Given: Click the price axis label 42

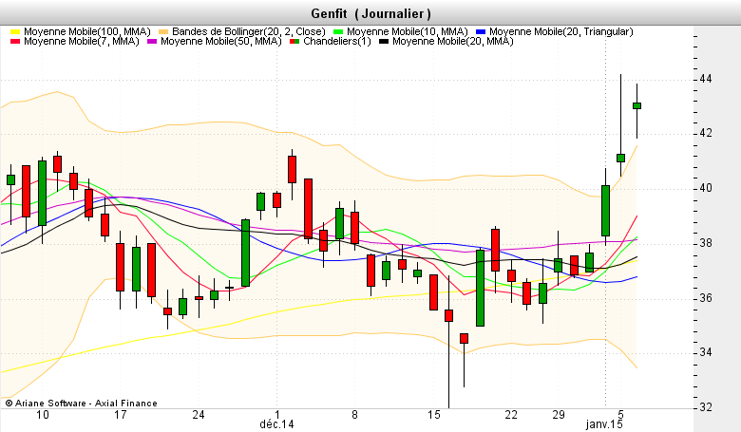Looking at the screenshot, I should click(706, 134).
